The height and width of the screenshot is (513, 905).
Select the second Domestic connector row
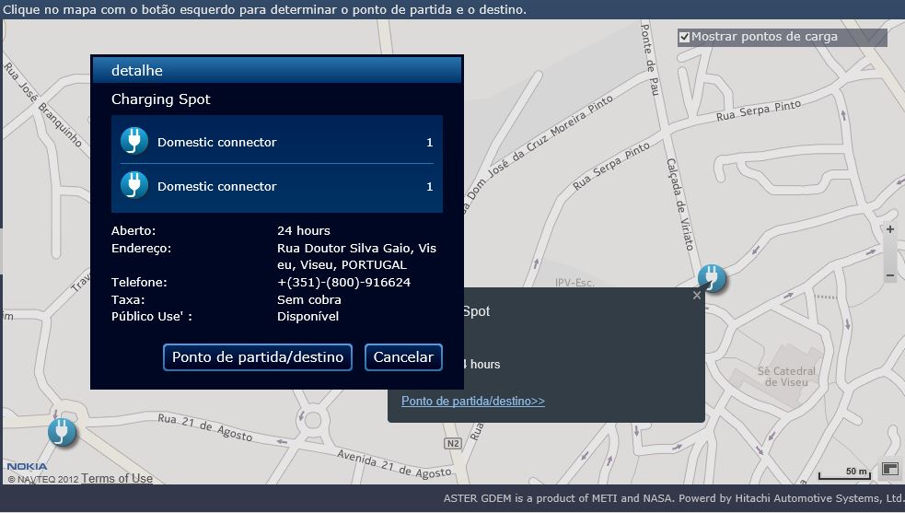coord(276,186)
